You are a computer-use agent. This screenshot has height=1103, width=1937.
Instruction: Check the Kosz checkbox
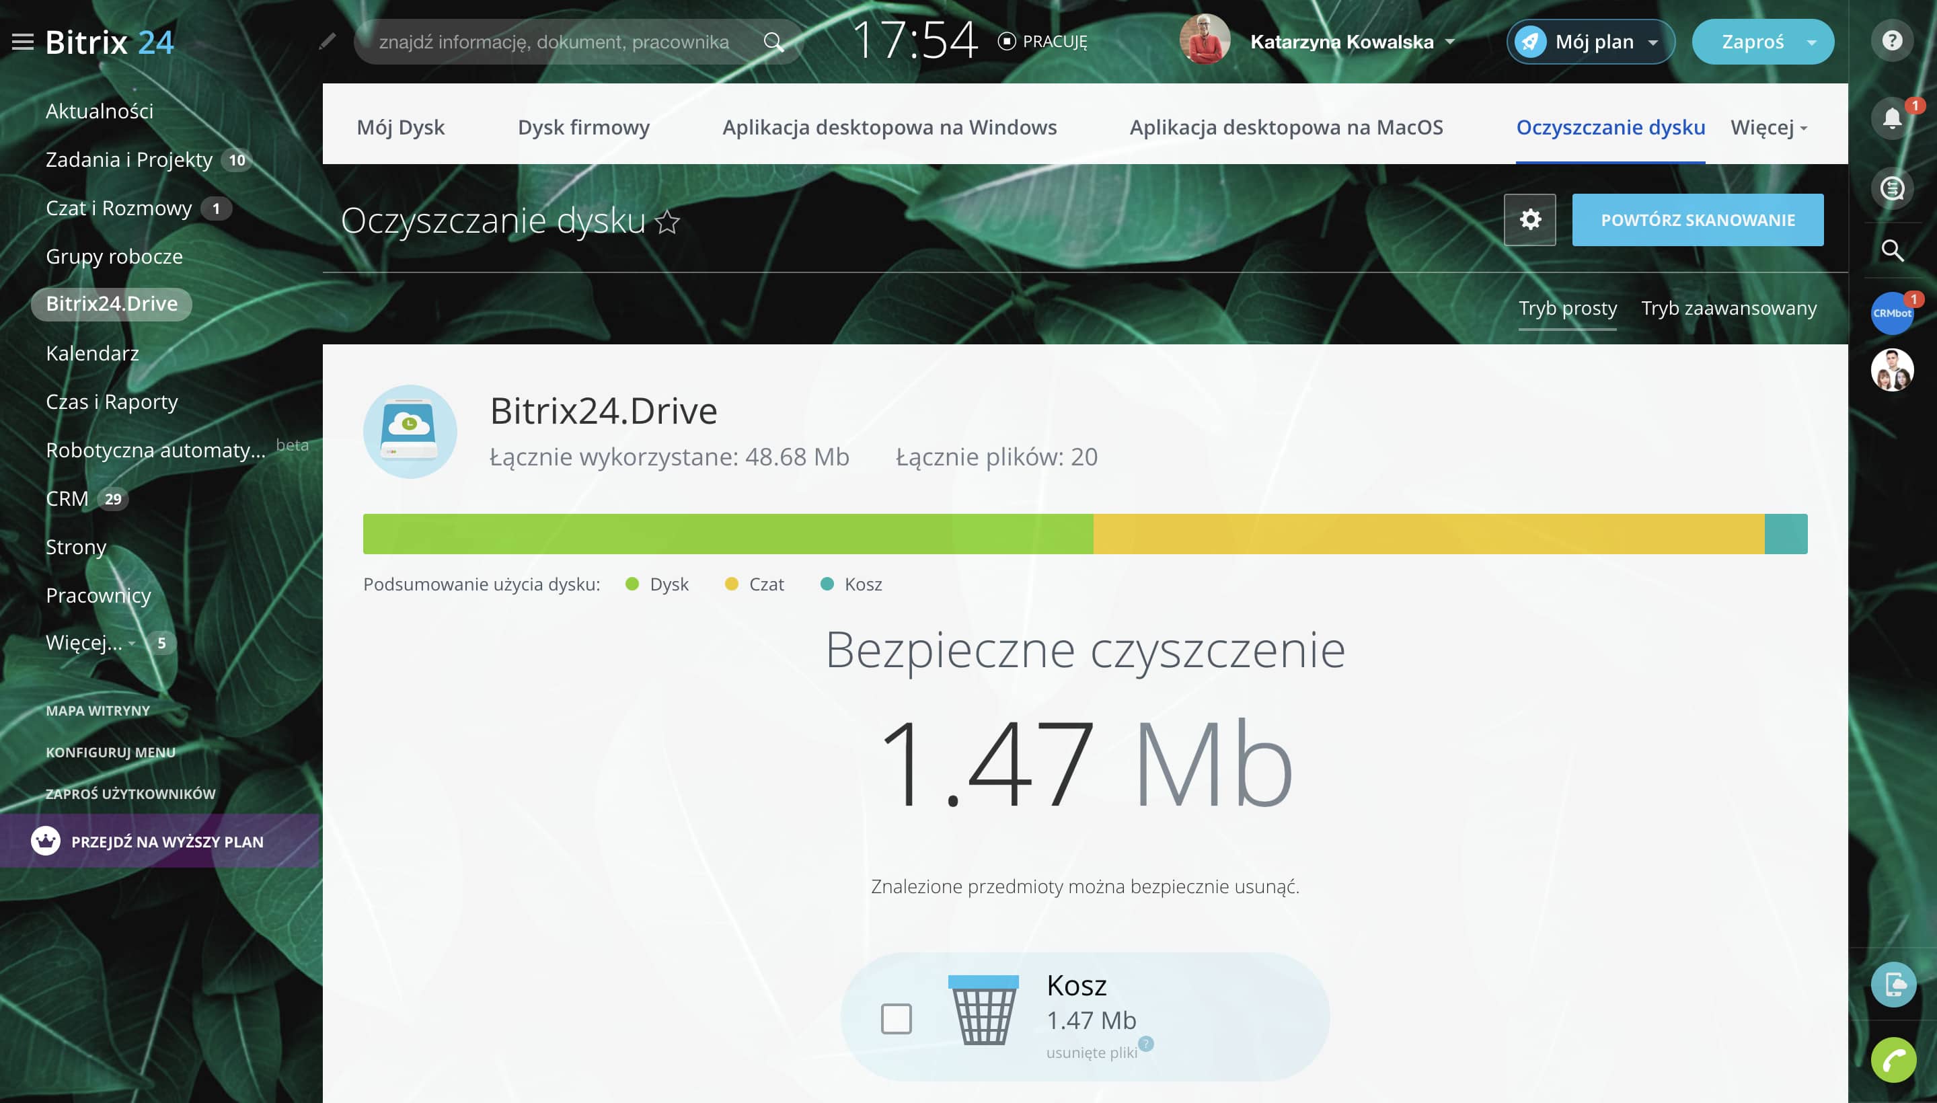[896, 1019]
